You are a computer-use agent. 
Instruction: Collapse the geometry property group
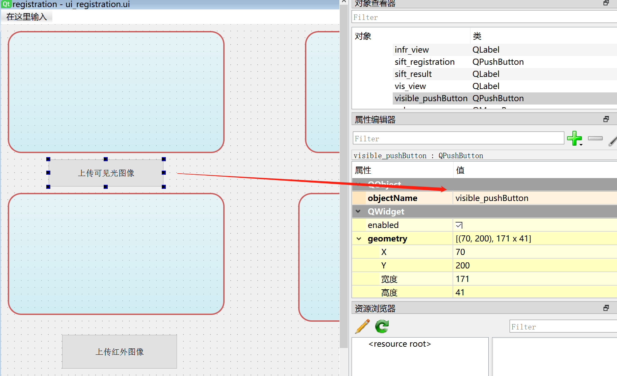click(x=359, y=238)
